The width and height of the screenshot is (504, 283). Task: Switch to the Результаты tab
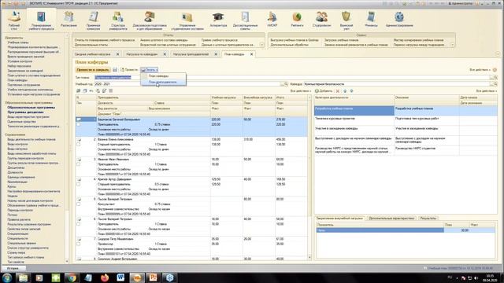click(428, 219)
